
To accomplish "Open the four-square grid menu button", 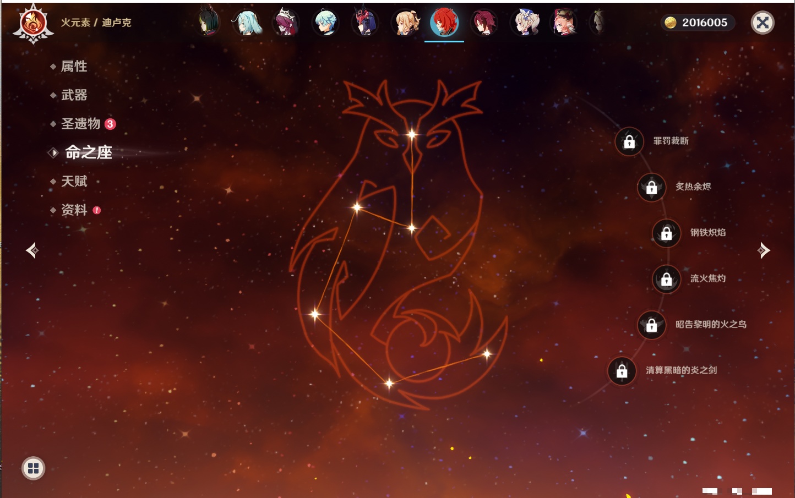I will point(34,468).
